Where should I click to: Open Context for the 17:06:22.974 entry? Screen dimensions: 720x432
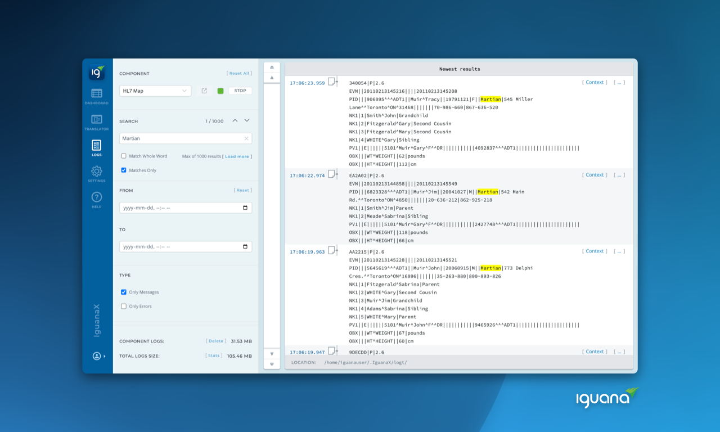point(595,175)
